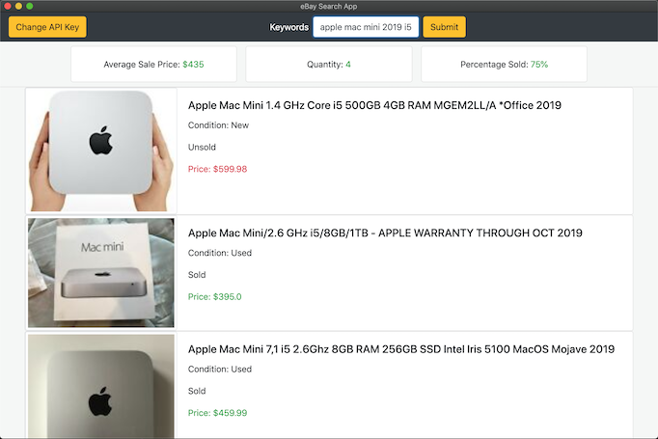Open the Apple Warranty Through Oct 2019 title

coord(385,233)
